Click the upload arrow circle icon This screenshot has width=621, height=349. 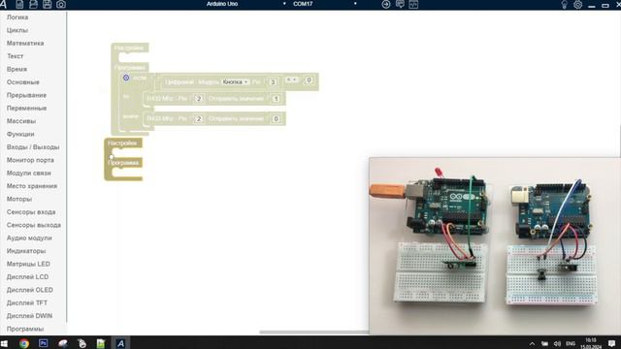point(386,4)
